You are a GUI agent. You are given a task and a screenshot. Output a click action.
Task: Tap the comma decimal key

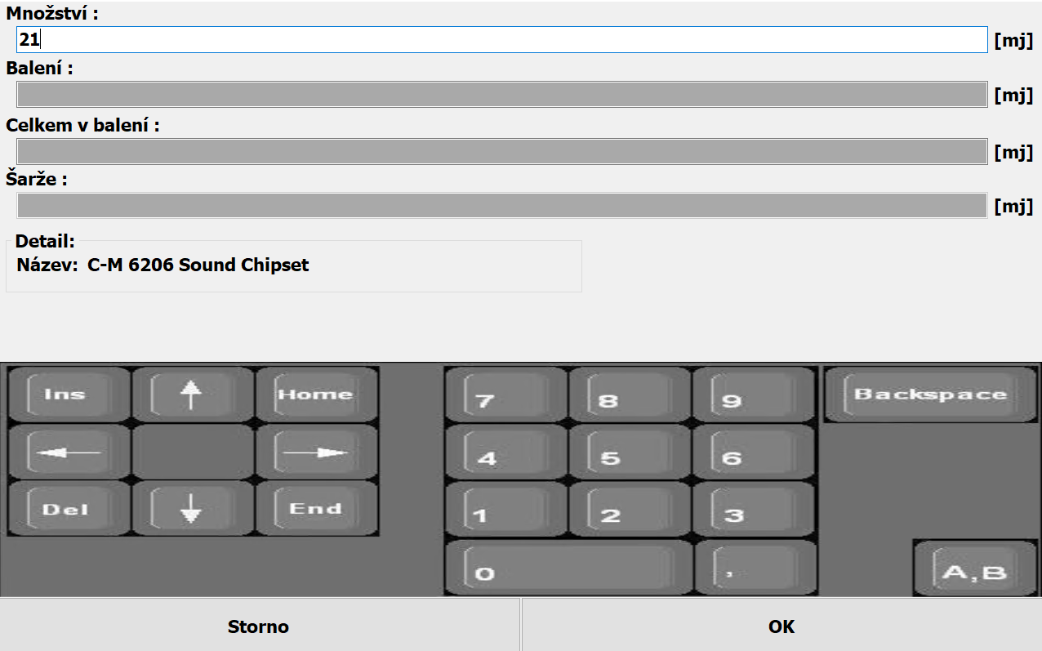coord(755,569)
